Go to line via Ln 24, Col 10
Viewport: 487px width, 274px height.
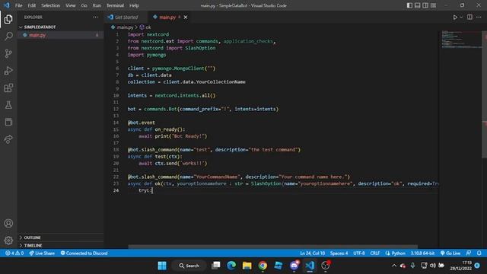[312, 253]
